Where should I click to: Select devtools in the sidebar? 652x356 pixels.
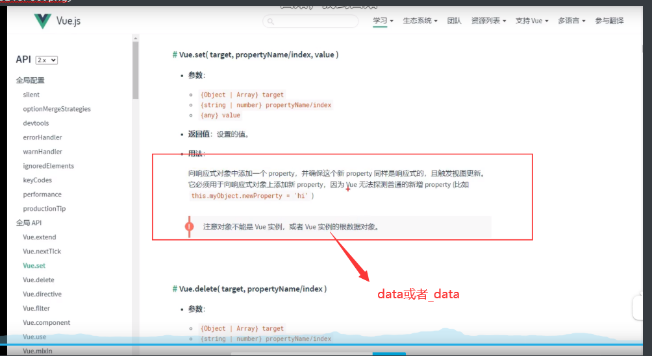click(36, 123)
